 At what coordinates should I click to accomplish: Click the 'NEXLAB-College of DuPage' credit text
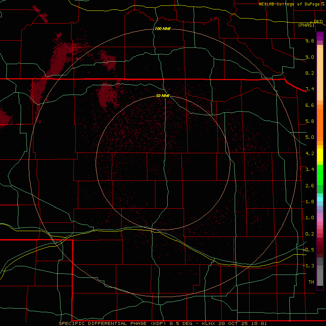coord(289,4)
